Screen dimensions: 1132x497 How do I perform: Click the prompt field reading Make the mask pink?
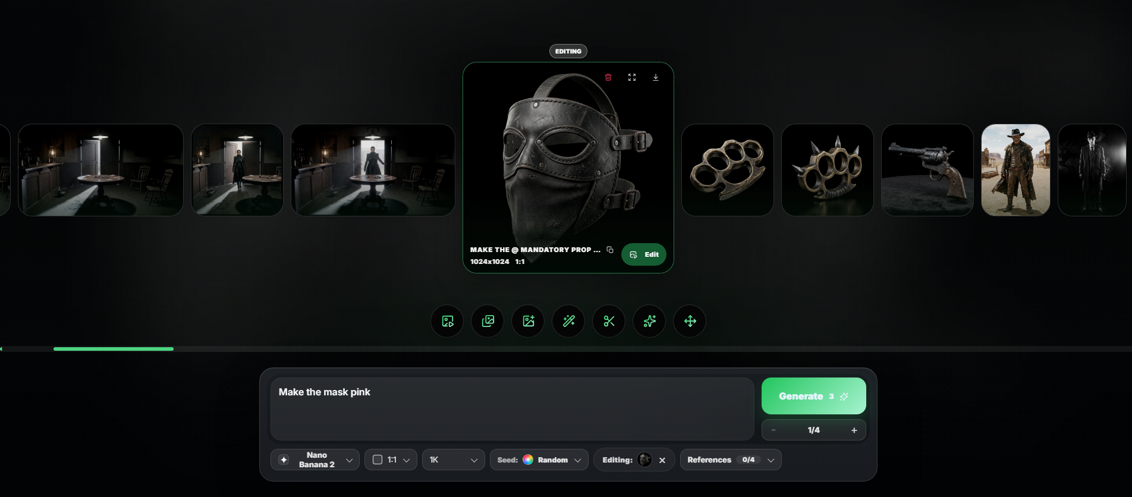[x=512, y=409]
